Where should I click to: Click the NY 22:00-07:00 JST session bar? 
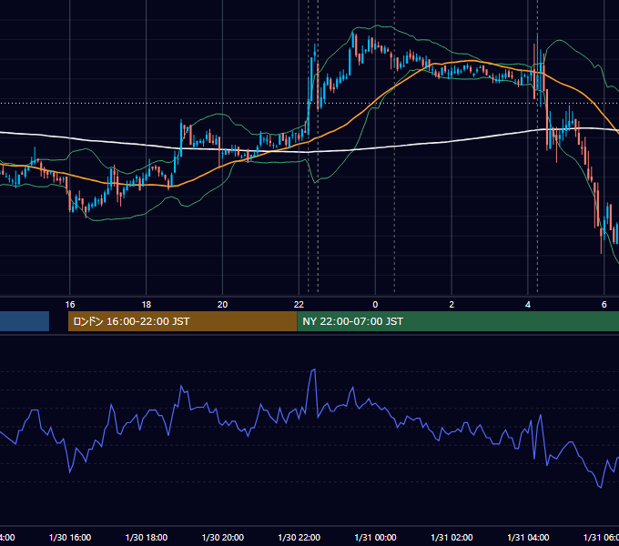[458, 321]
